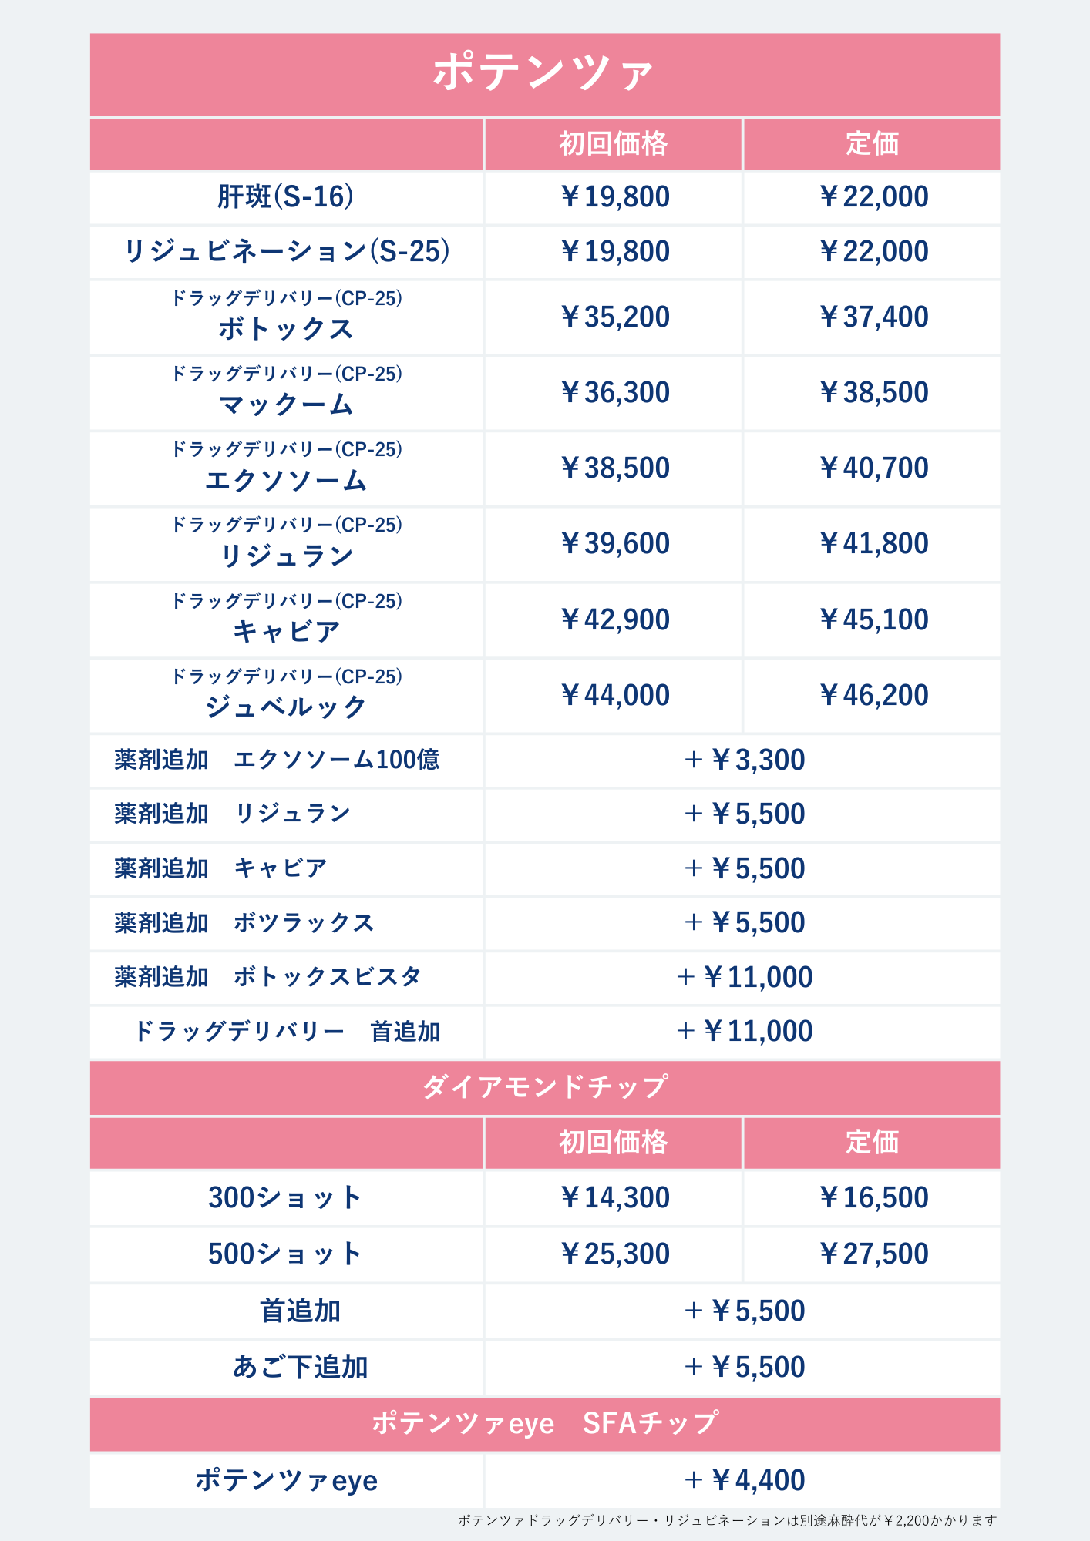Click the ダイアモンドチップ section header
The width and height of the screenshot is (1090, 1541).
coord(544,1087)
